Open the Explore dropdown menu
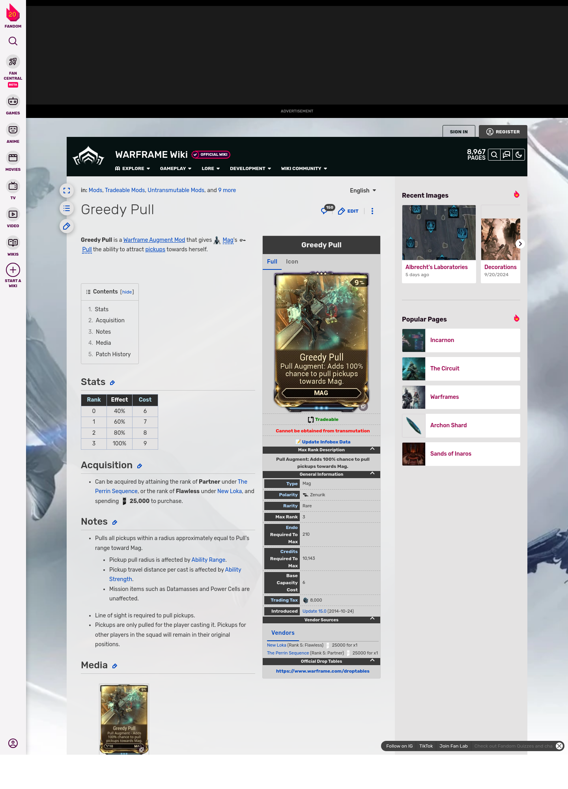568x789 pixels. [133, 168]
